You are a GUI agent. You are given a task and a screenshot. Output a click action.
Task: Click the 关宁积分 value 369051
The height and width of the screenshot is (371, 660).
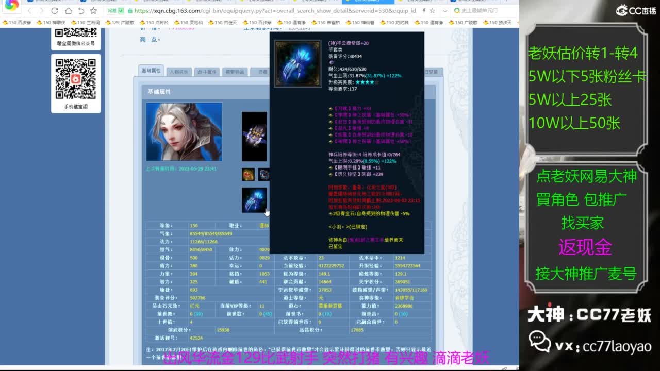[x=403, y=282]
